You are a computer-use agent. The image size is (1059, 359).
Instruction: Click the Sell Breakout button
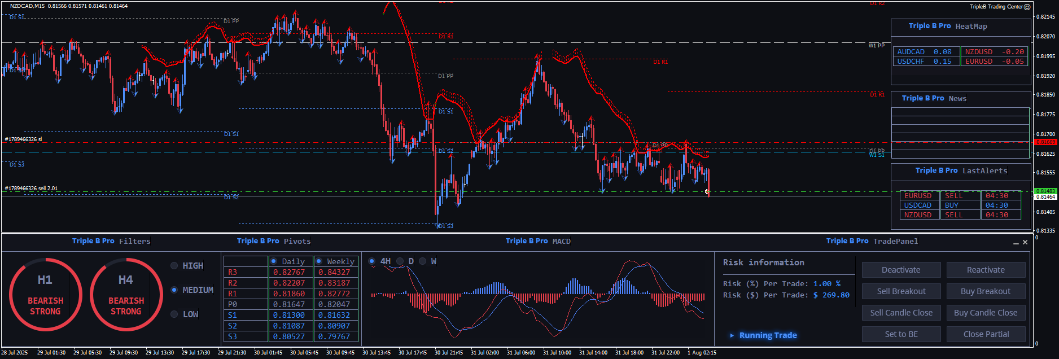point(901,291)
